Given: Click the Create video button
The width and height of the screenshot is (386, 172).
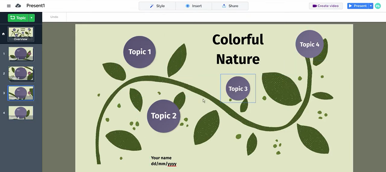Looking at the screenshot, I should click(326, 6).
